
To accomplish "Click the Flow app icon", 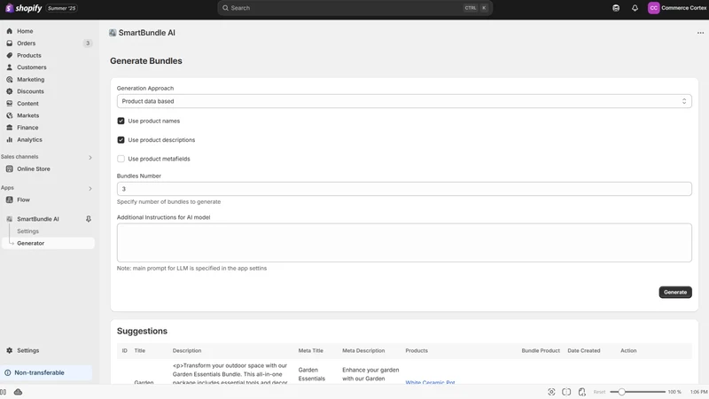I will click(10, 199).
